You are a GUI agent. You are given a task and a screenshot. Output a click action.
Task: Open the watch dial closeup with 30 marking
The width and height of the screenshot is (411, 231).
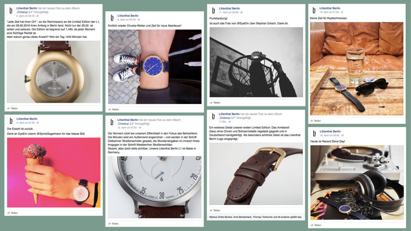[x=155, y=187]
